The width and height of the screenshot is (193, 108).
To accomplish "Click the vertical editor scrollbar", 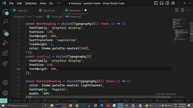I will click(x=191, y=32).
